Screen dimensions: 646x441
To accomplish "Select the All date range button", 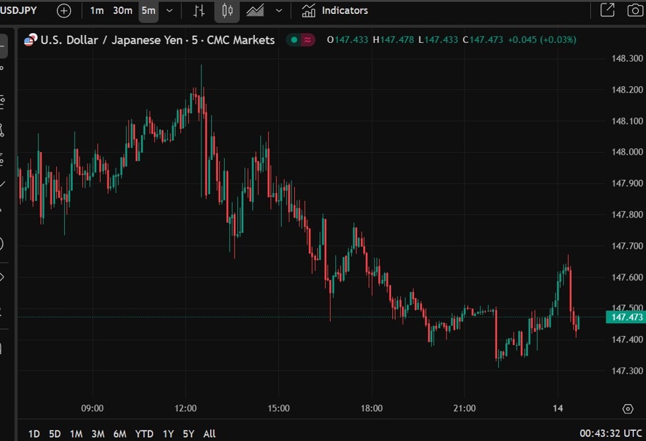I will [209, 434].
